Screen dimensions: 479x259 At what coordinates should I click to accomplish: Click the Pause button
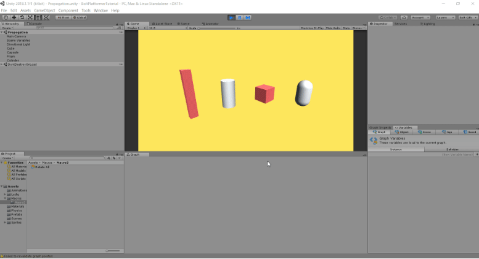click(239, 17)
